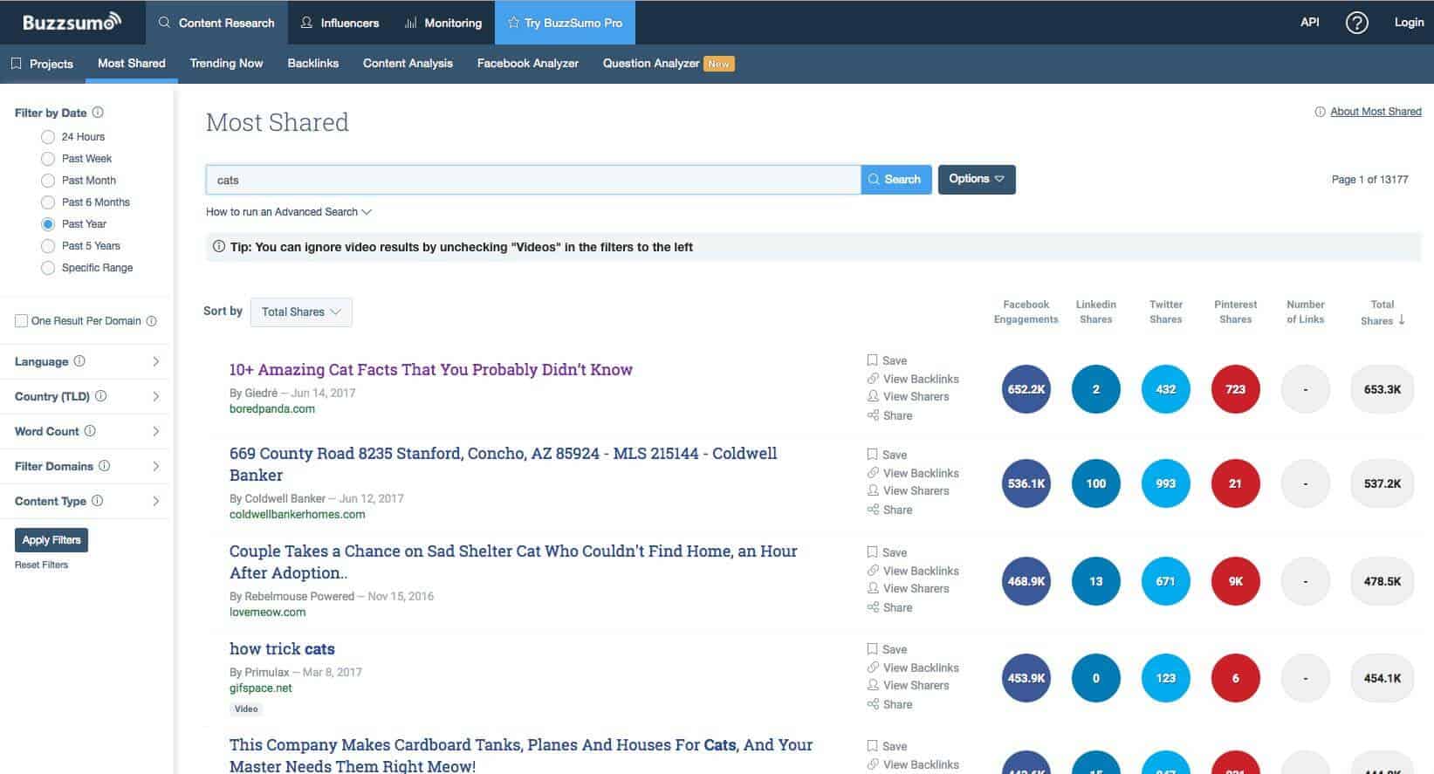Viewport: 1434px width, 774px height.
Task: Open the Influencers tab
Action: click(x=340, y=23)
